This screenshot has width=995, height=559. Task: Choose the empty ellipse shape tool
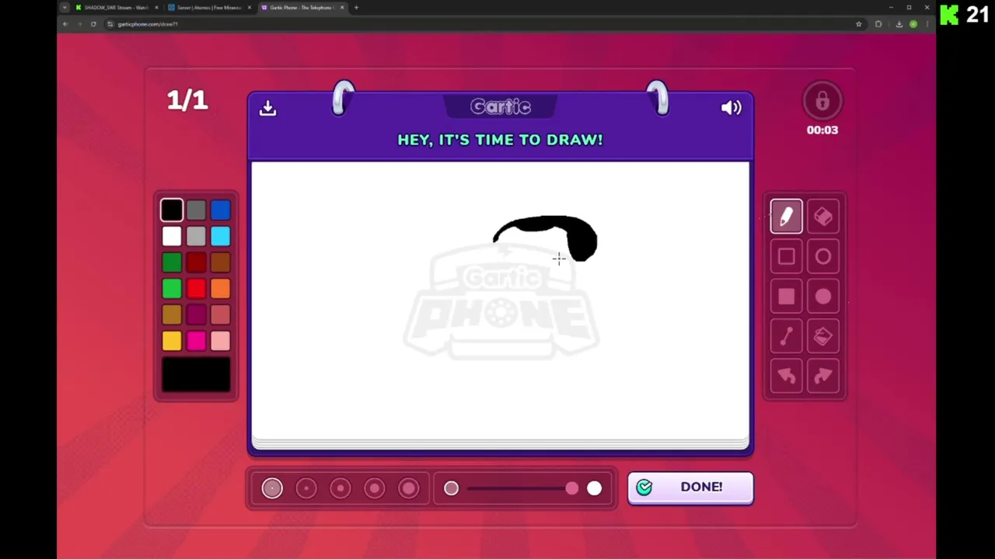point(822,257)
